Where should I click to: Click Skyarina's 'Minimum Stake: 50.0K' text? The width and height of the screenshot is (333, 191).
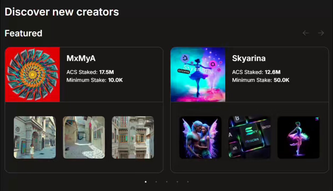[261, 81]
